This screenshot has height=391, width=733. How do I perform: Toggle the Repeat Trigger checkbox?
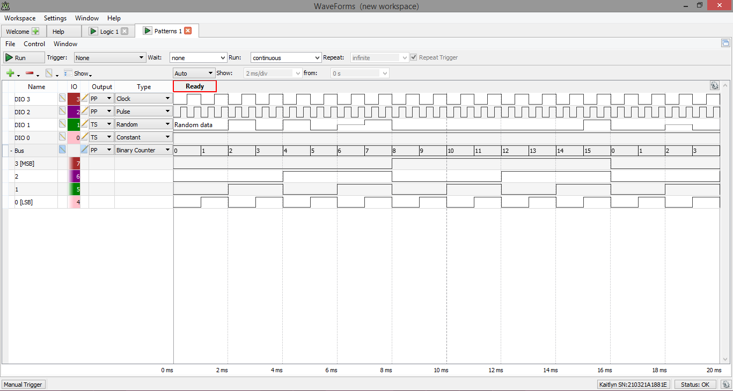(413, 57)
